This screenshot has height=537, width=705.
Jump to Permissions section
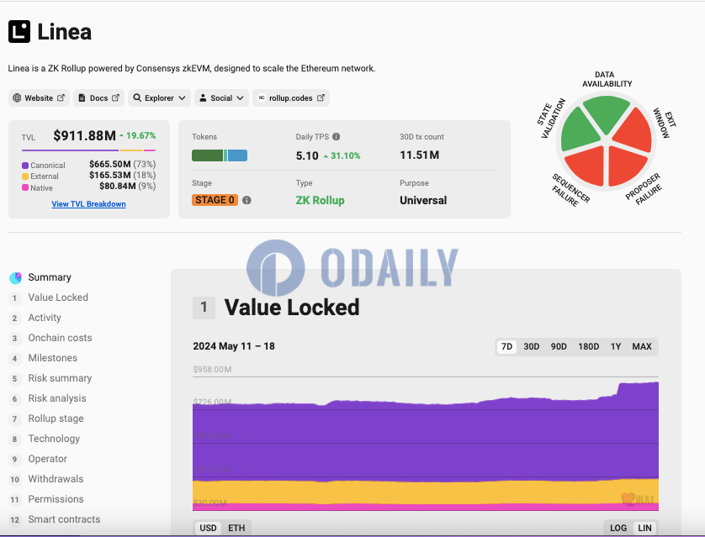pos(56,499)
